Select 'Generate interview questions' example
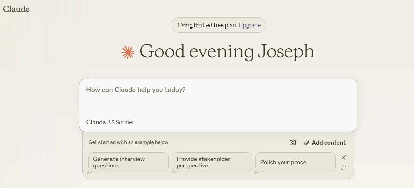 (x=129, y=162)
